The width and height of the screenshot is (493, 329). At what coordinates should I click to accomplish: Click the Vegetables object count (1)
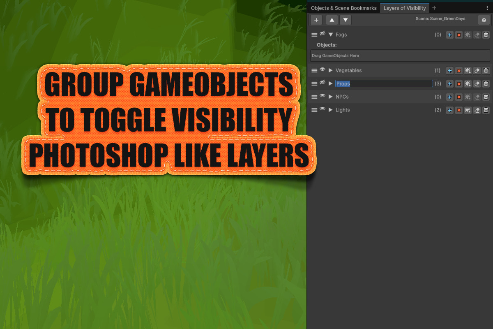tap(438, 71)
